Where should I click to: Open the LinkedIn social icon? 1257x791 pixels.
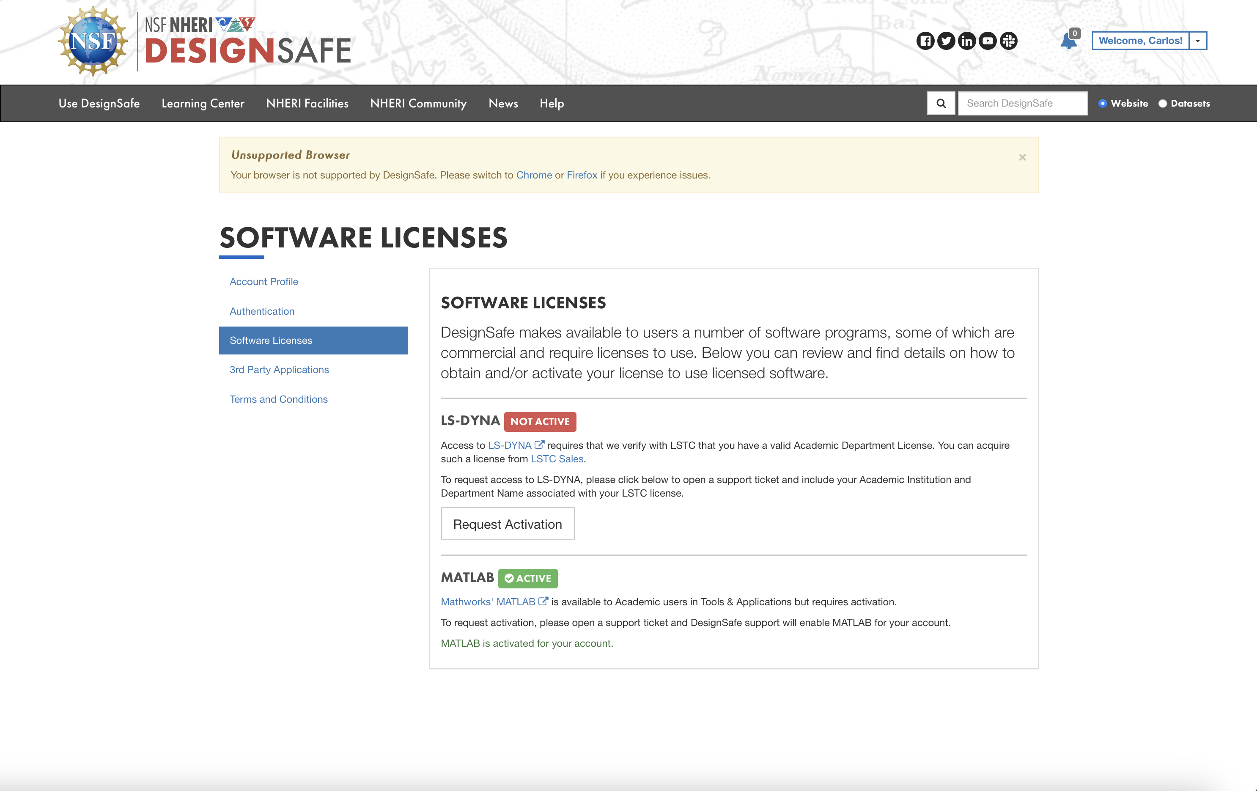coord(967,41)
